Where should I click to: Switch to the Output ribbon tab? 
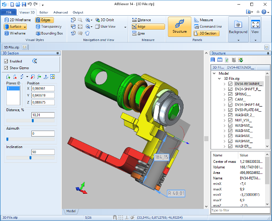tap(78, 12)
